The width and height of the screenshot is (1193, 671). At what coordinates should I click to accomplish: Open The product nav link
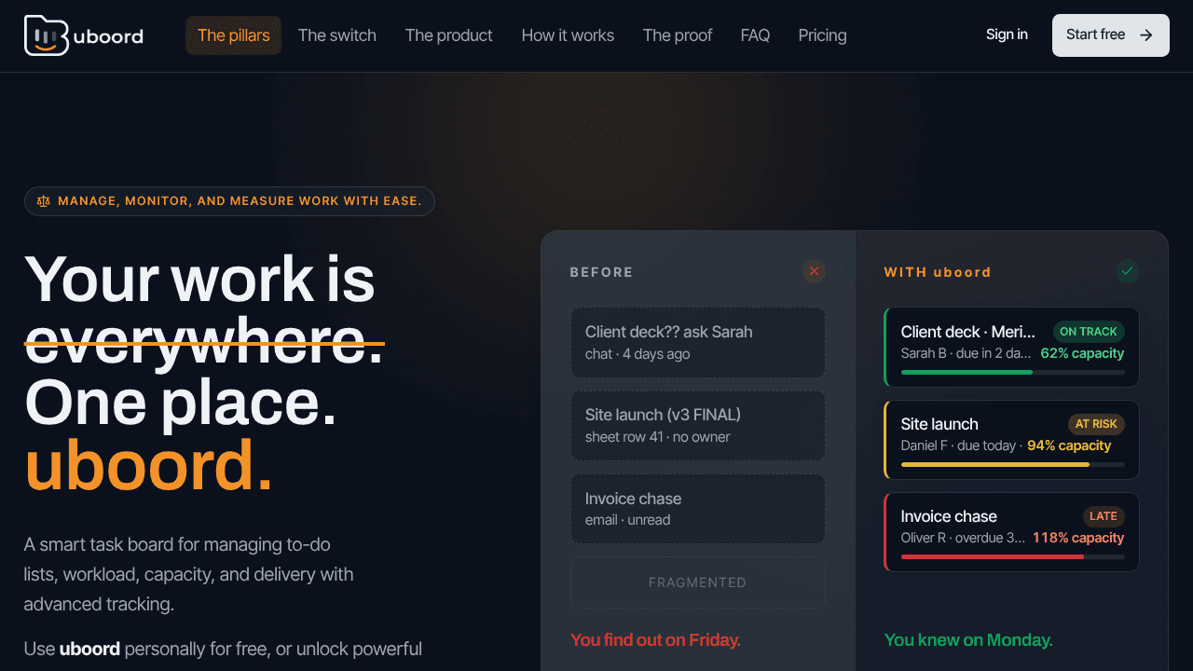point(449,35)
